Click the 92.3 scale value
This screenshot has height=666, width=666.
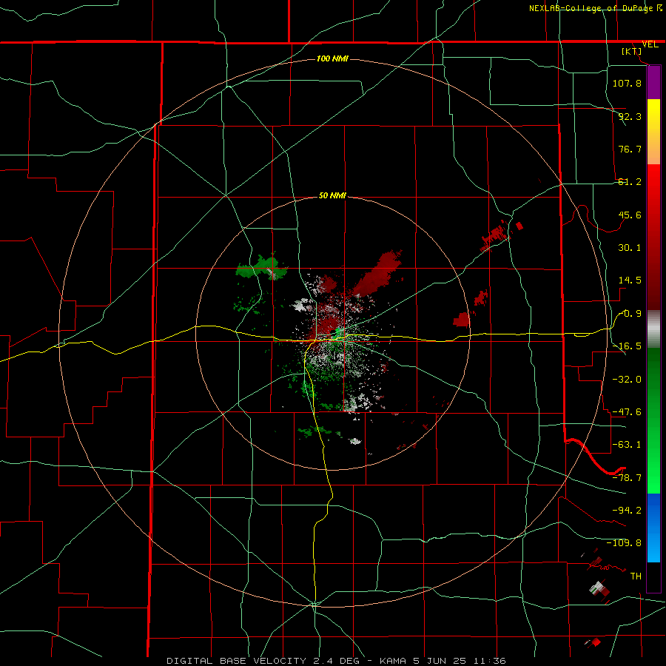pos(630,116)
